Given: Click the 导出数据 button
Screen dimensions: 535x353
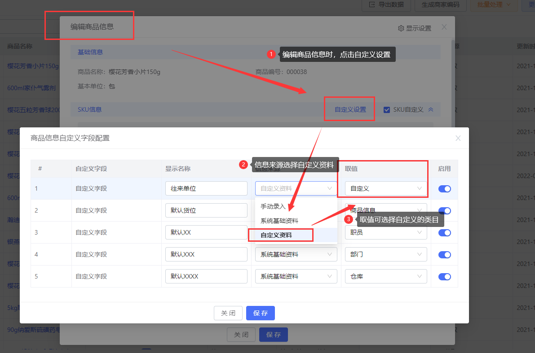Looking at the screenshot, I should (x=387, y=5).
